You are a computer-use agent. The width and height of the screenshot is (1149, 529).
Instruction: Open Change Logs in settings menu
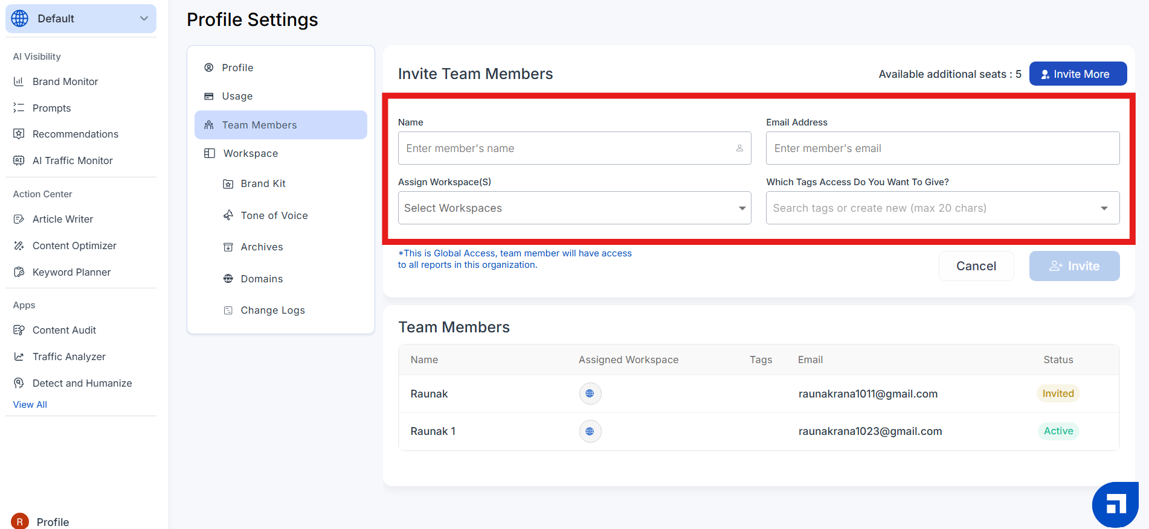pos(272,310)
